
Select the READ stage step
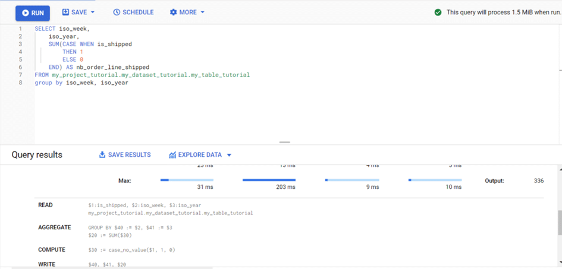coord(45,205)
